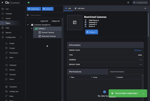Viewport: 150px width, 101px height.
Task: Click the Create Place button
Action: pyautogui.click(x=34, y=9)
